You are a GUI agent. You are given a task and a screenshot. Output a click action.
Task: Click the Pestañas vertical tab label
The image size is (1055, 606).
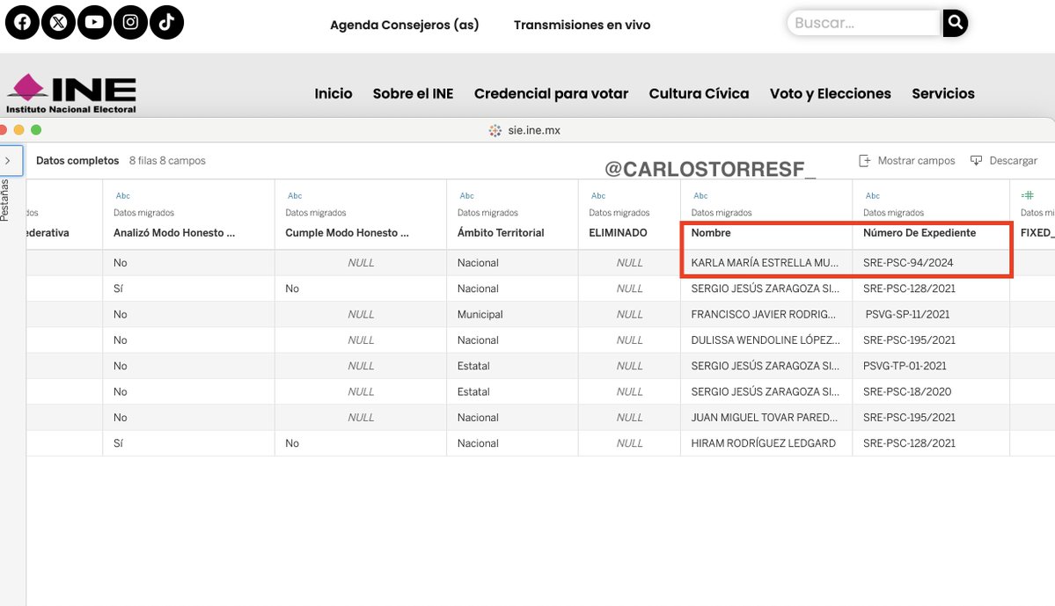(x=4, y=200)
